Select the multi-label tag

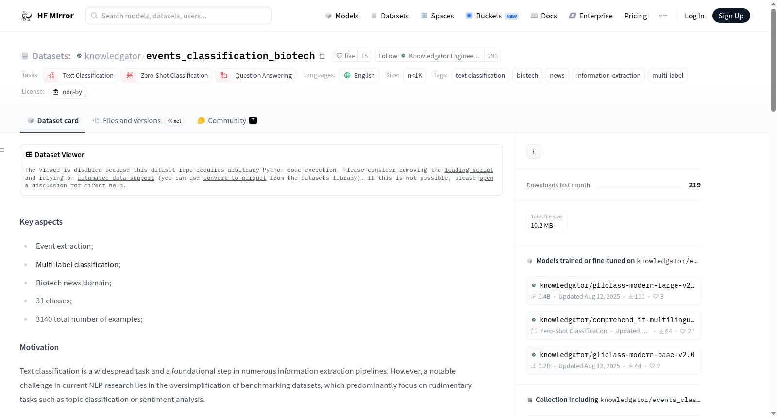point(668,75)
